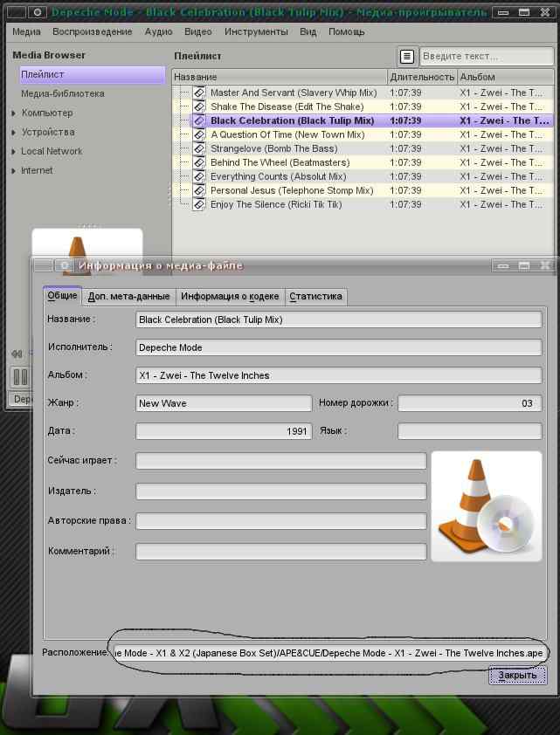Viewport: 560px width, 735px height.
Task: Click the pause button in player
Action: (x=20, y=377)
